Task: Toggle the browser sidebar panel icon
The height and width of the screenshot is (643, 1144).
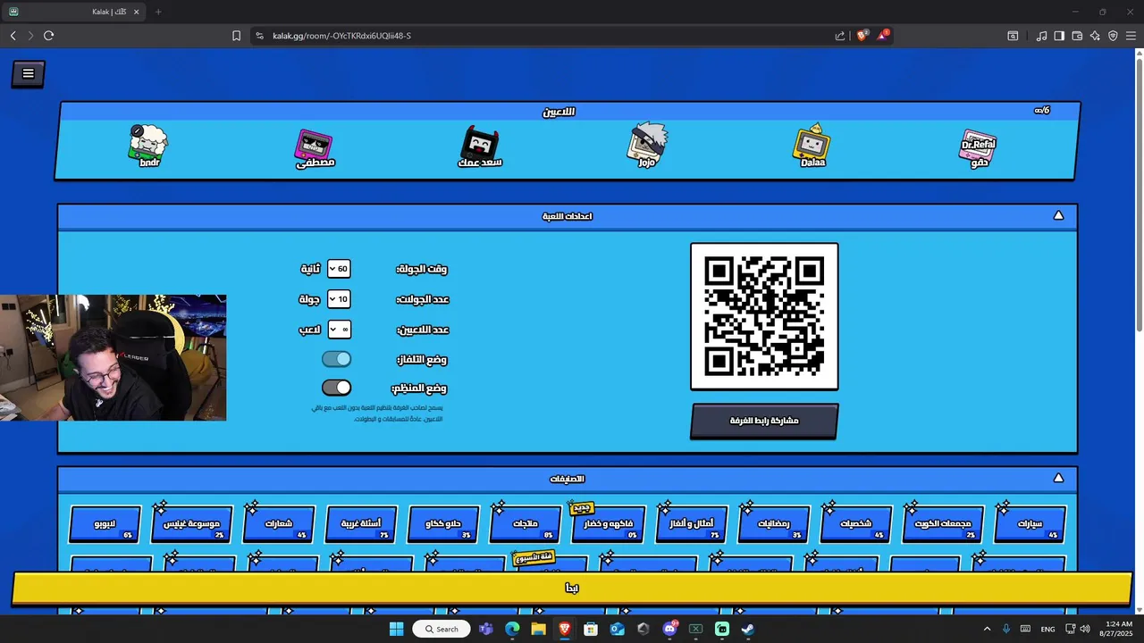Action: [1059, 36]
